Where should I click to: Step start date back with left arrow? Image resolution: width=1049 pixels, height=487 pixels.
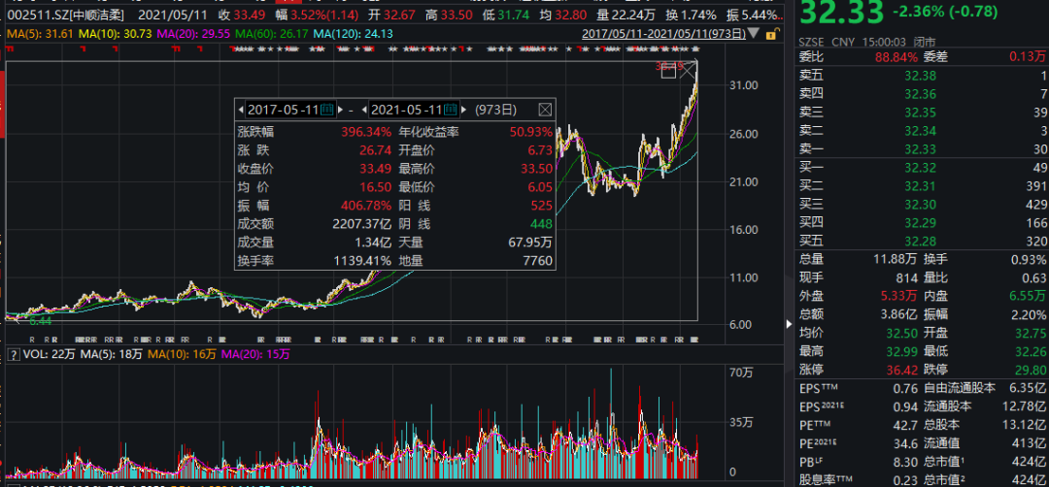[x=242, y=110]
